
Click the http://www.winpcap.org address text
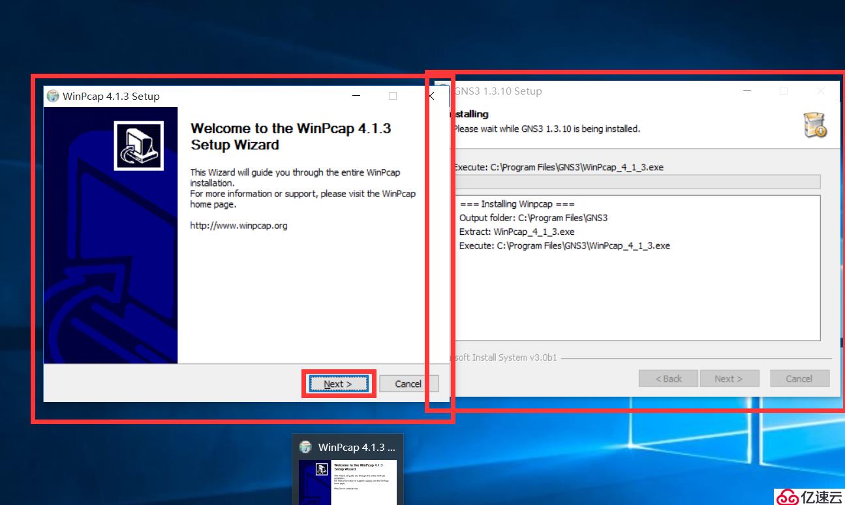pos(239,226)
